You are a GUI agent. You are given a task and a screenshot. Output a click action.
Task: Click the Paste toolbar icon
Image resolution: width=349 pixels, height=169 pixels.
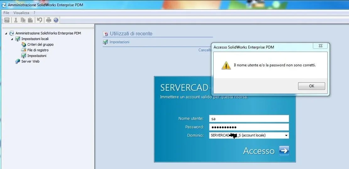coord(30,20)
